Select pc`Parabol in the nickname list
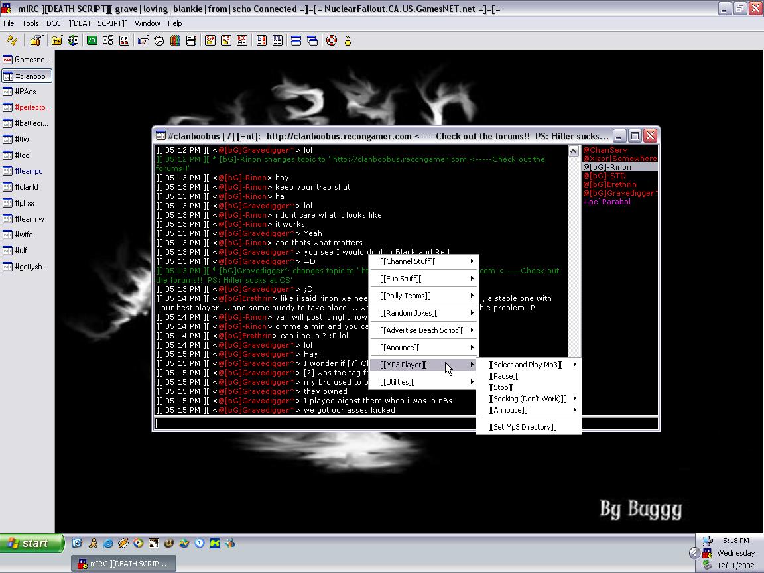The width and height of the screenshot is (764, 573). 607,202
